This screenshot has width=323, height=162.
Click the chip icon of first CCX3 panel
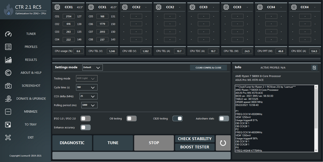192,7
